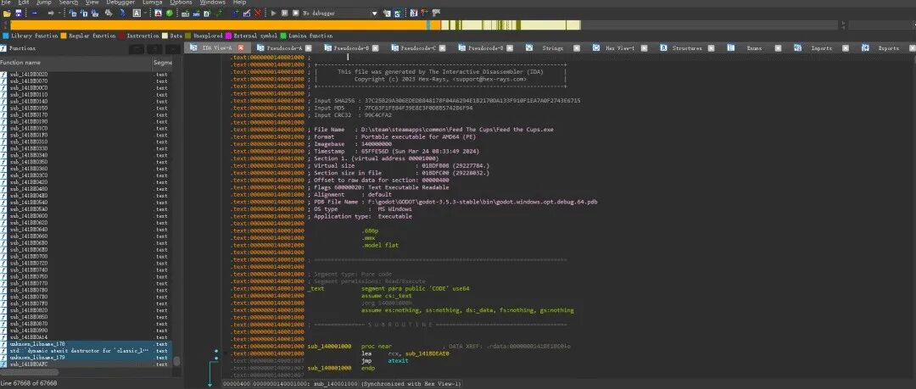Select sub_141BB0AFC in Functions list
Image resolution: width=916 pixels, height=389 pixels.
tap(87, 364)
